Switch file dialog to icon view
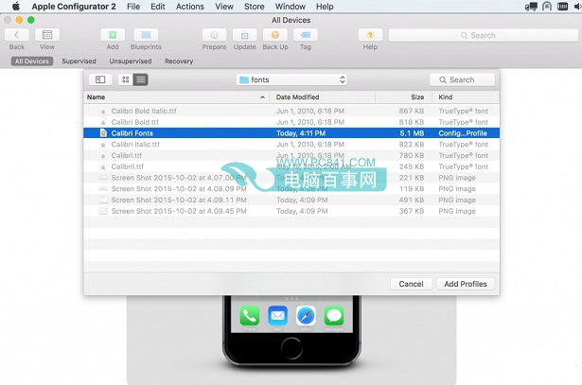582x385 pixels. coord(126,79)
